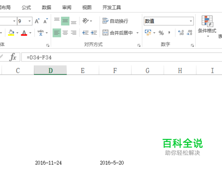The width and height of the screenshot is (222, 170).
Task: Apply percent style format
Action: pyautogui.click(x=161, y=33)
